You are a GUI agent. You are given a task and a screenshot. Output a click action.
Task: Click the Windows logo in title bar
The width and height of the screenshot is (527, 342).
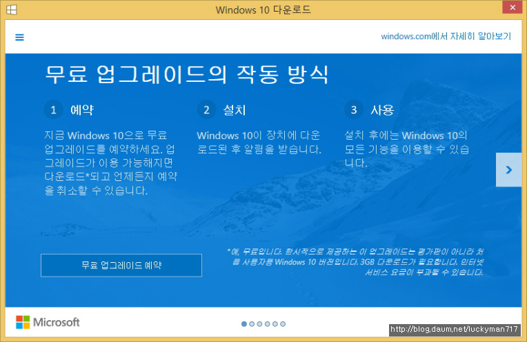click(12, 10)
